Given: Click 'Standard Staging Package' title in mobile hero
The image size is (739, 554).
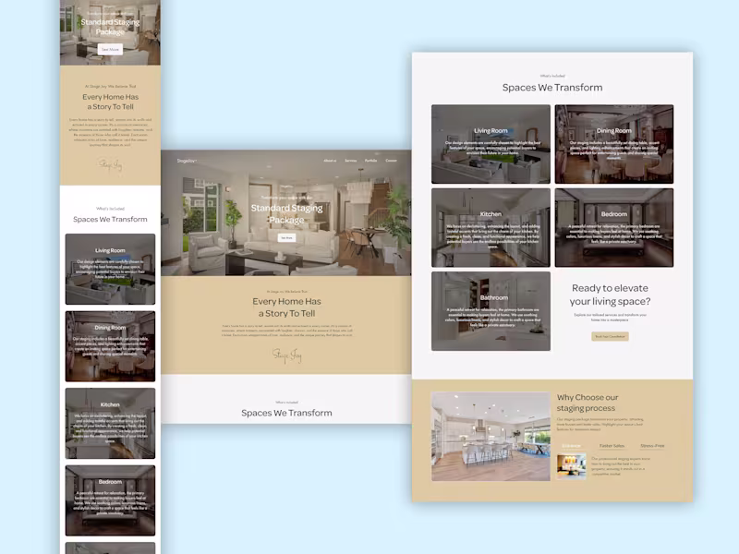Looking at the screenshot, I should pyautogui.click(x=110, y=27).
